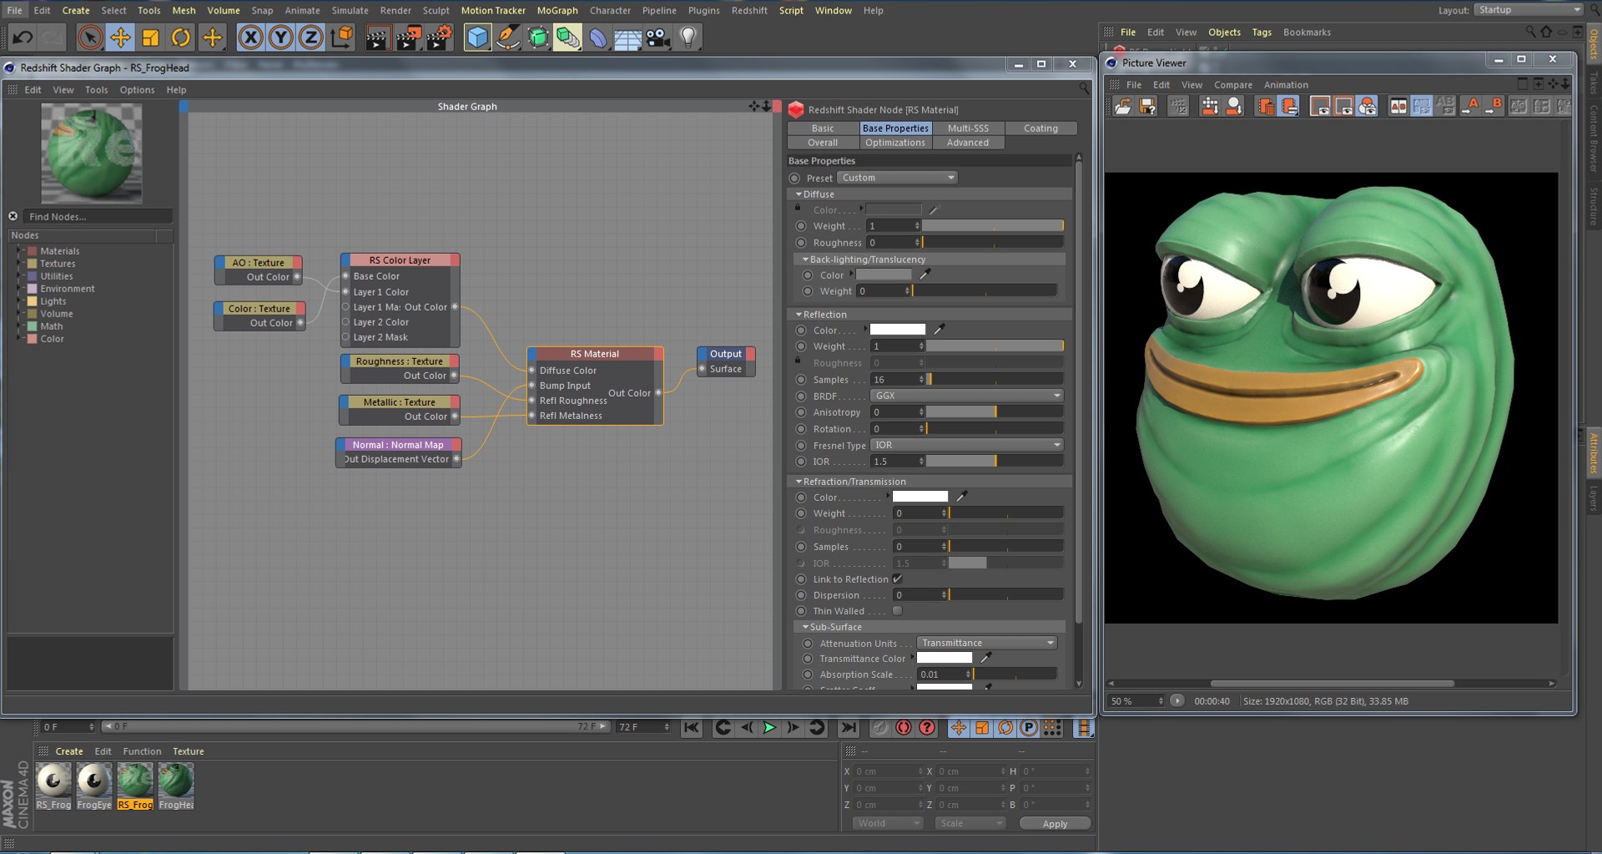Select the Scale tool

click(x=151, y=38)
